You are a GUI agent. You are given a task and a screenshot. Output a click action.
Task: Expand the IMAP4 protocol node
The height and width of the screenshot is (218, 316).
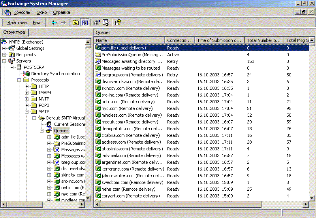26,93
